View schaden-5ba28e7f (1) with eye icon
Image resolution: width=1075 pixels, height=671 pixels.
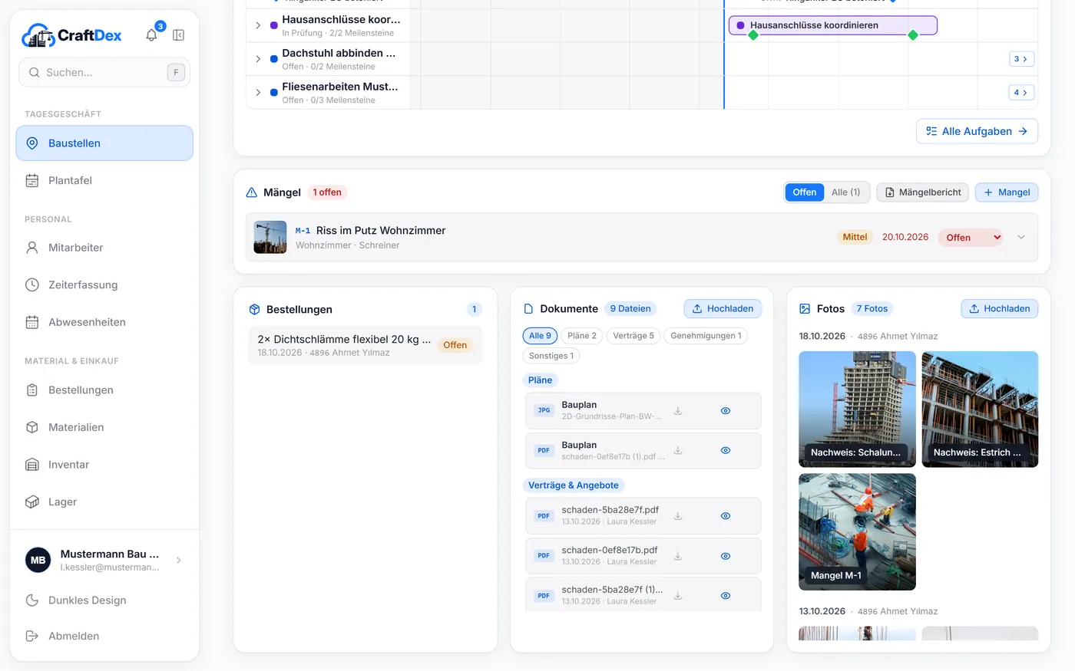point(726,596)
